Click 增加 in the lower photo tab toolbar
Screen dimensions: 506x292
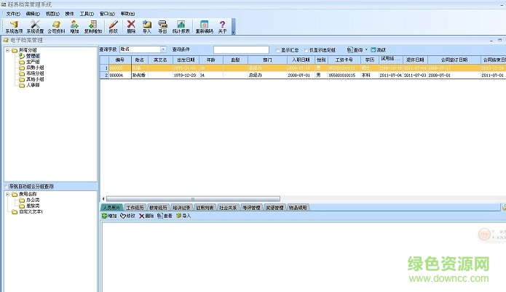[x=109, y=216]
